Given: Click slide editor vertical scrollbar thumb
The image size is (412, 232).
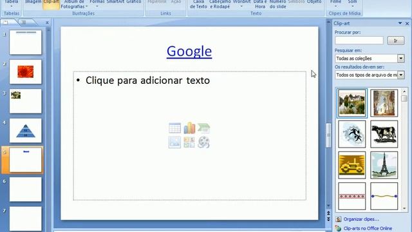Looking at the screenshot, I should [328, 135].
